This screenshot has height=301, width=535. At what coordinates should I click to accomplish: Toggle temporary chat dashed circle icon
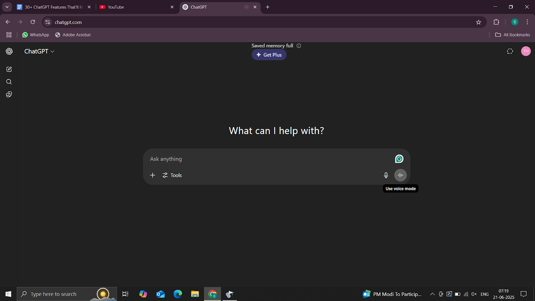coord(510,51)
